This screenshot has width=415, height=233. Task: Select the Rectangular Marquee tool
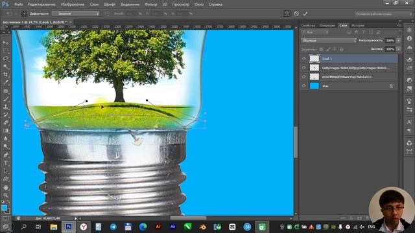pyautogui.click(x=6, y=50)
